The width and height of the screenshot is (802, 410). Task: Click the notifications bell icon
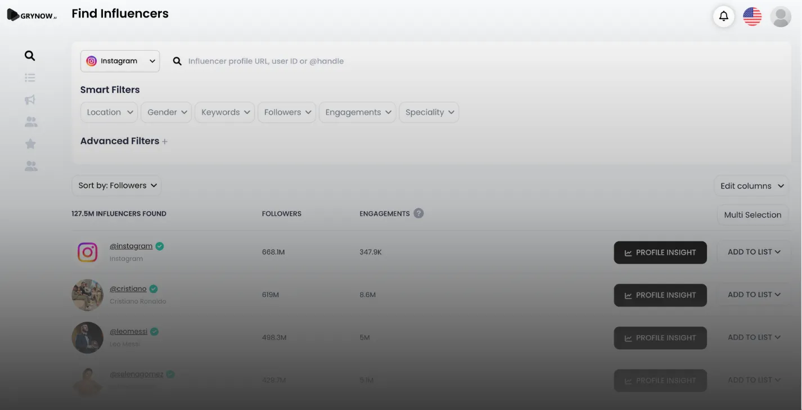coord(724,16)
